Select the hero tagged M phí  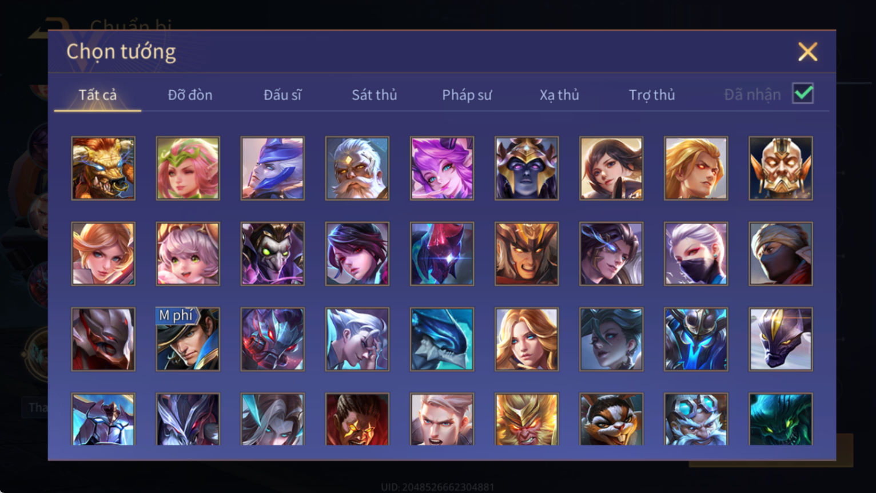click(x=188, y=339)
